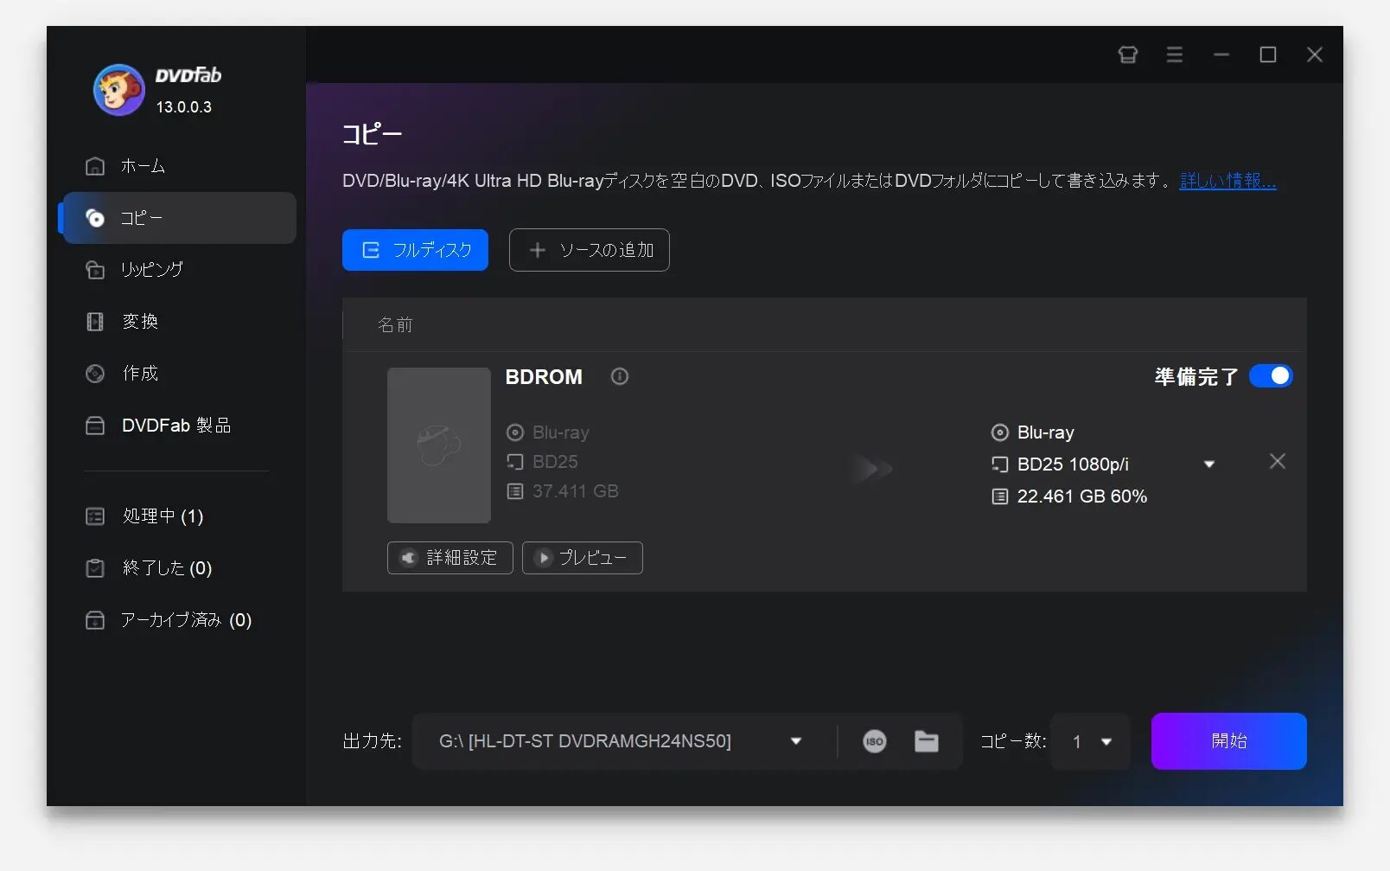Click the フルディスク mode button
The width and height of the screenshot is (1390, 871).
point(415,250)
